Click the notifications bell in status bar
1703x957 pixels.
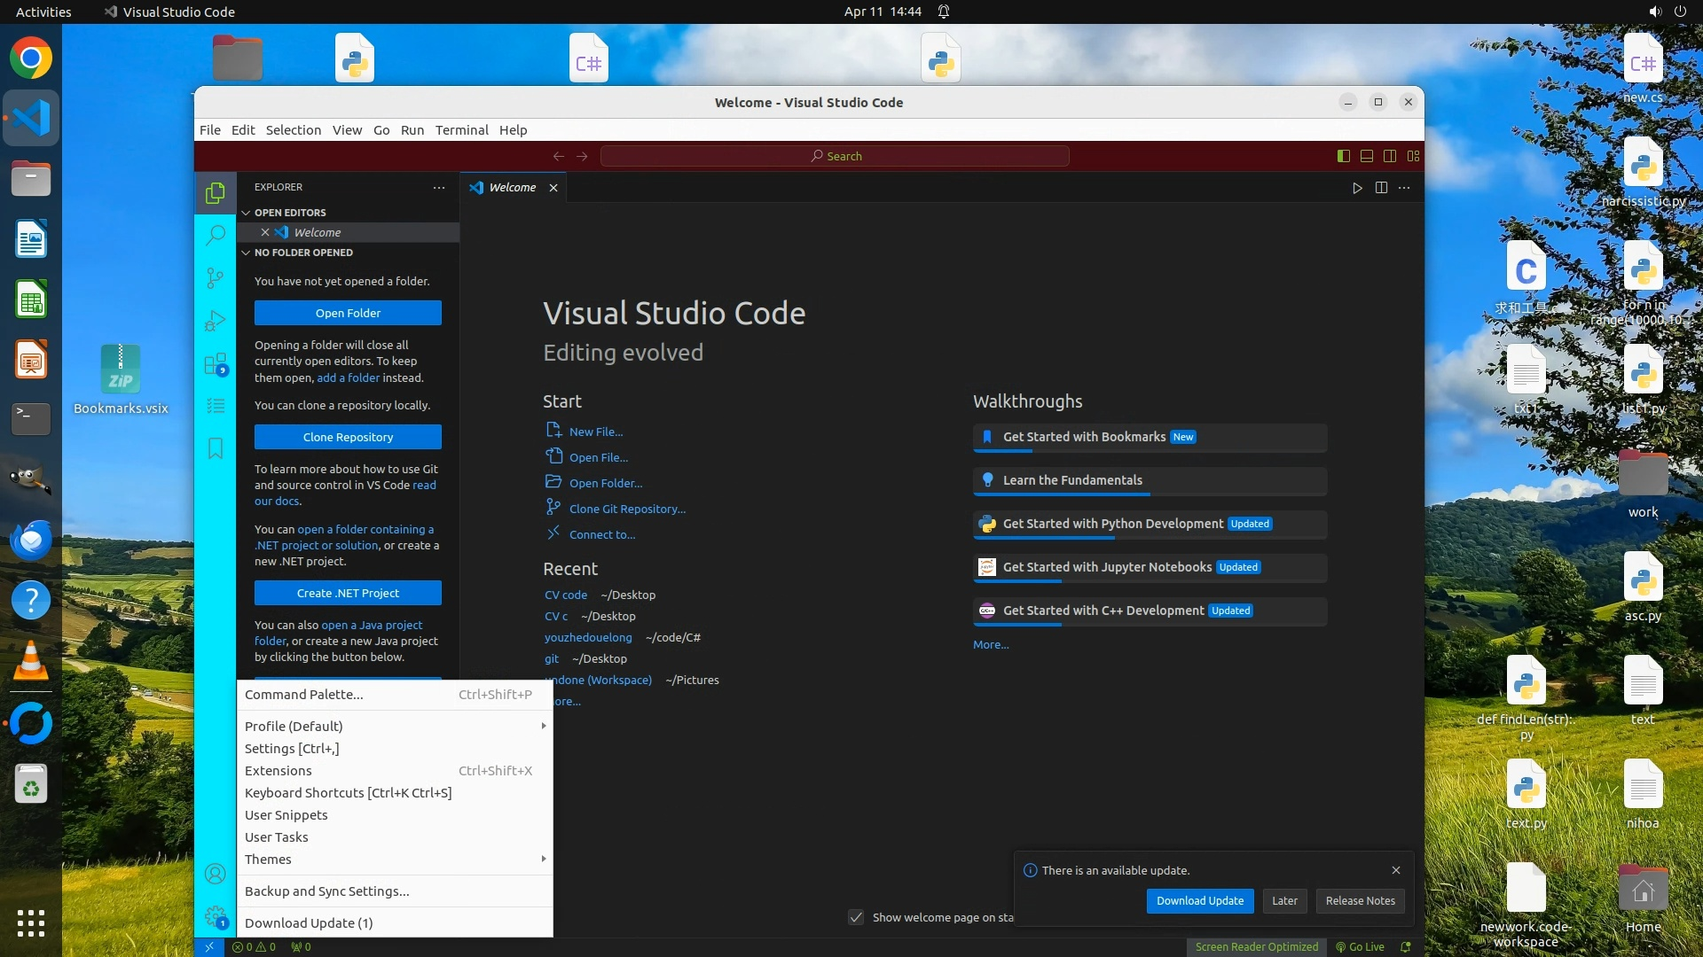click(1406, 947)
